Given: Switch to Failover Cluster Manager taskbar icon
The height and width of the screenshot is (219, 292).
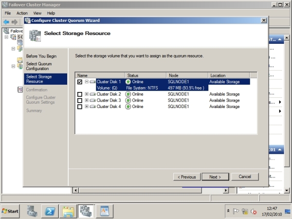Looking at the screenshot, I should (x=86, y=211).
